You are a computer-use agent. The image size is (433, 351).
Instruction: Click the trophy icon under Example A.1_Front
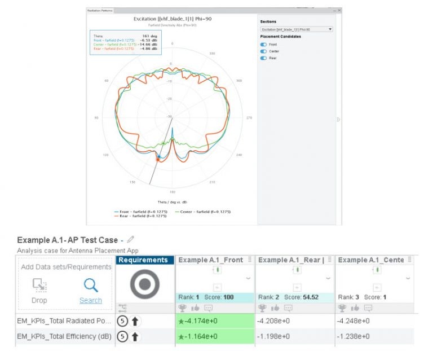(x=182, y=308)
